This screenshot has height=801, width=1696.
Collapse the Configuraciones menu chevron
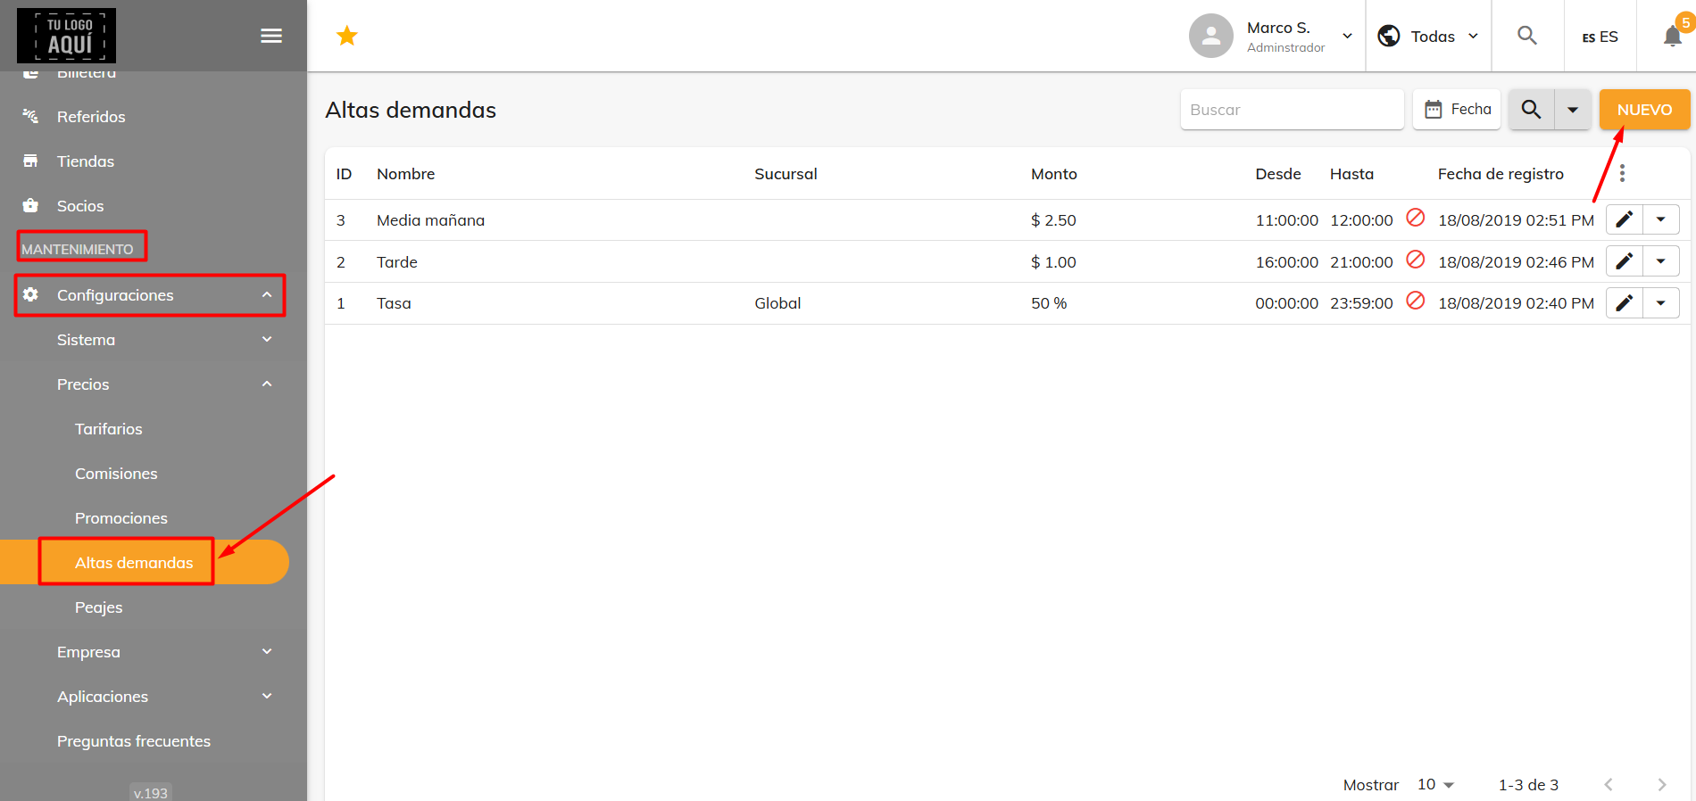point(267,294)
